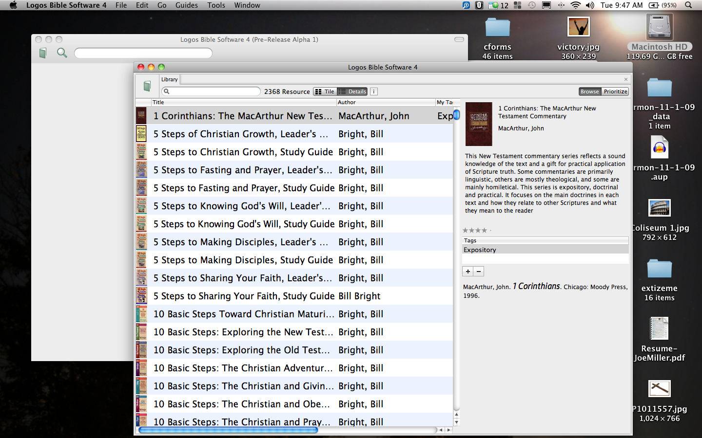Screen dimensions: 702x438
Task: Click the toolbar pill button in Pre-Release window
Action: (x=459, y=39)
